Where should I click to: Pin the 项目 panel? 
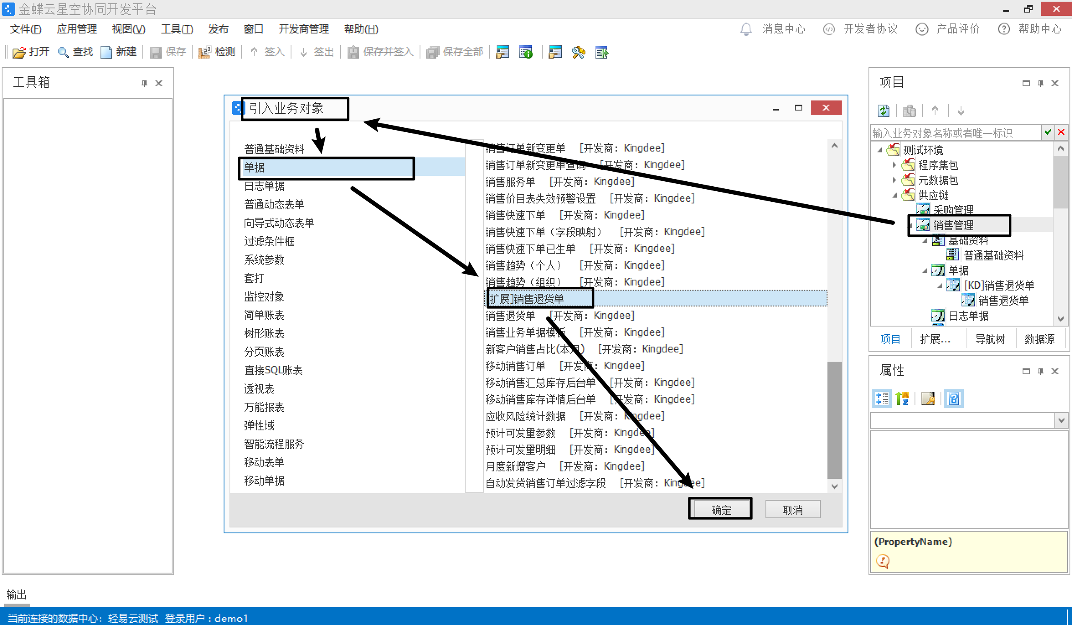tap(1041, 83)
